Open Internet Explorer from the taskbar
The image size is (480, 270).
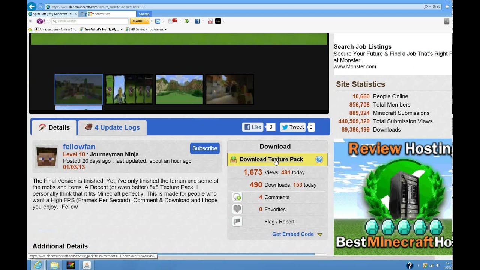pos(37,265)
